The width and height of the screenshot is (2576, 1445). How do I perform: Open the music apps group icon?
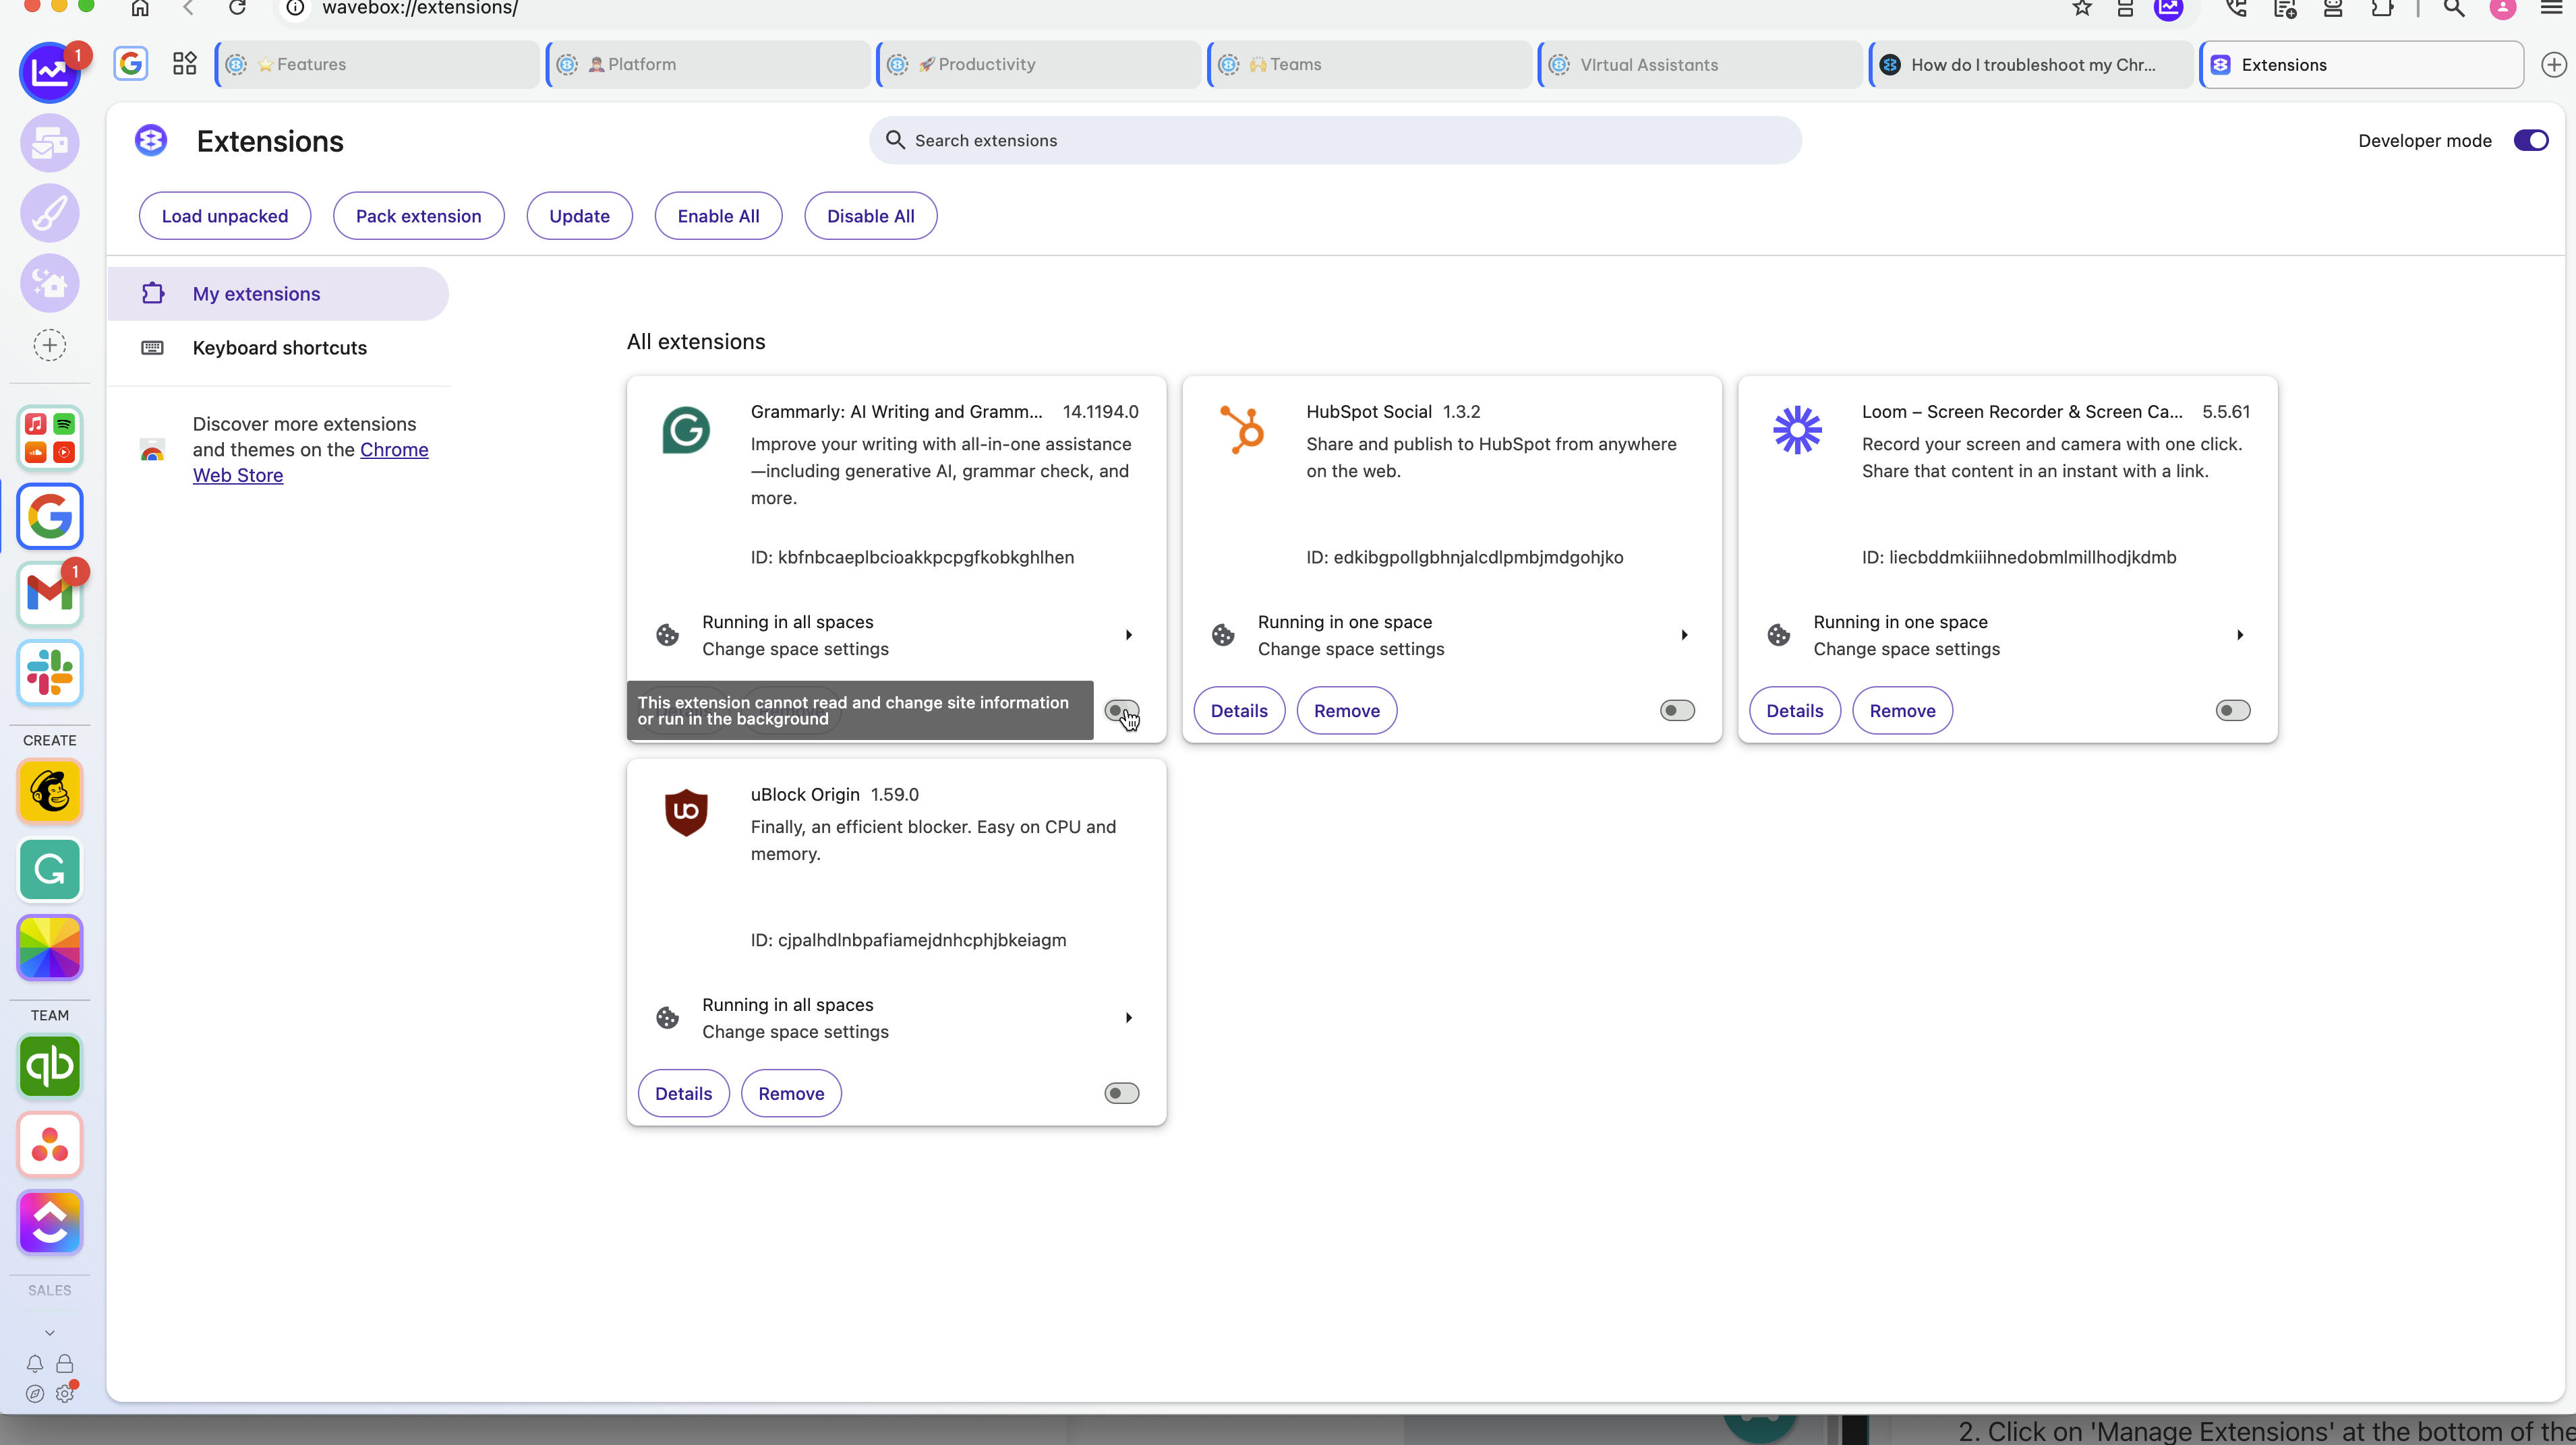[x=49, y=439]
